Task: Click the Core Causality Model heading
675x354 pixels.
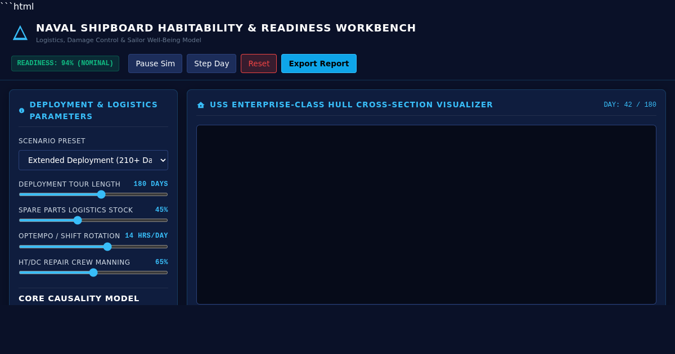Action: 79,298
